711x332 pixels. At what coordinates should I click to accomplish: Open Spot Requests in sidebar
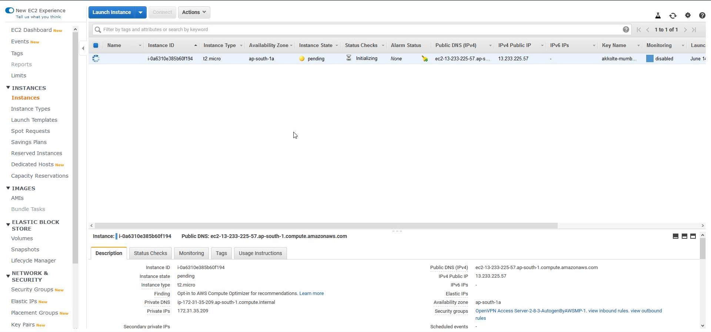click(x=30, y=131)
